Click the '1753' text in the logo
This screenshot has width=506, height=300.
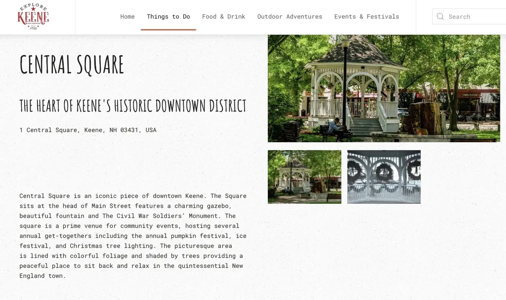33,28
